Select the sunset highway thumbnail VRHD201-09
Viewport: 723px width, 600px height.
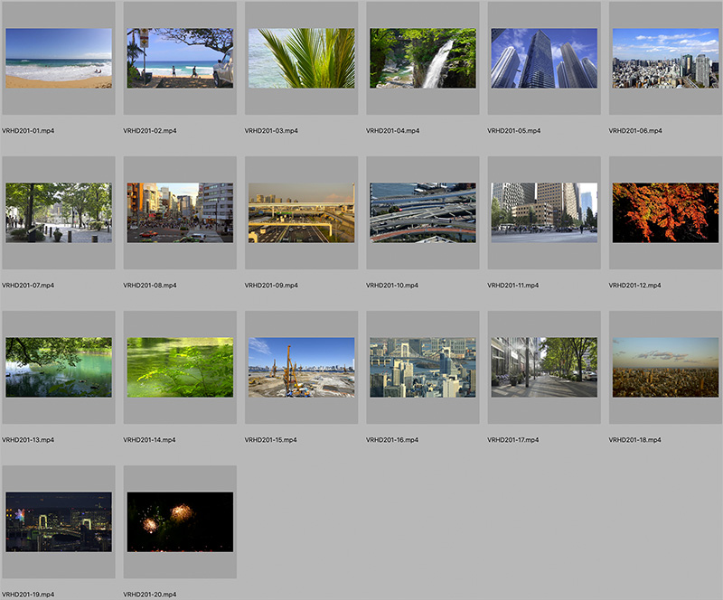(302, 212)
